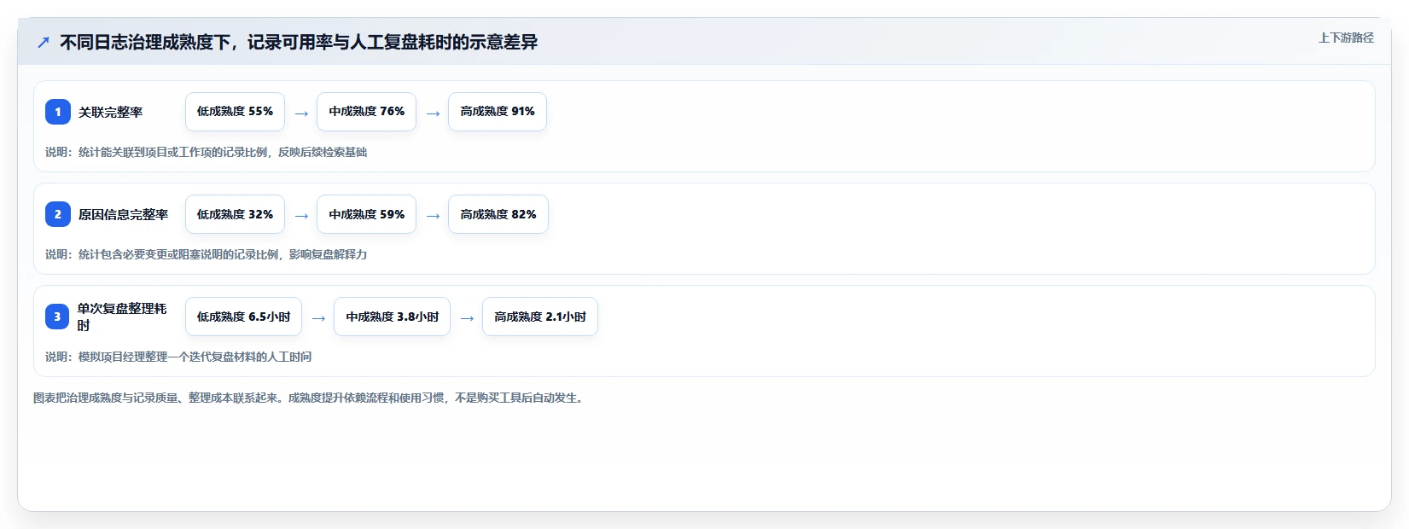
Task: Select the 低成熟度 32% chip
Action: [x=235, y=214]
